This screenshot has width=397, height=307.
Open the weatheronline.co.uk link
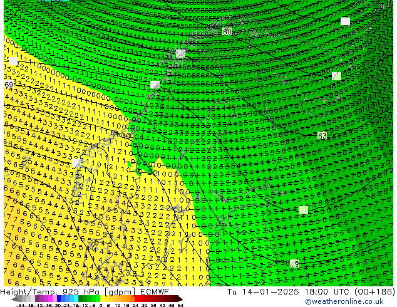coord(344,302)
